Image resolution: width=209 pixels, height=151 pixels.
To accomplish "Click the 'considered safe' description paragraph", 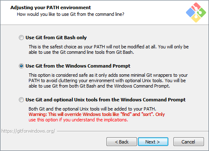I will click(108, 81).
